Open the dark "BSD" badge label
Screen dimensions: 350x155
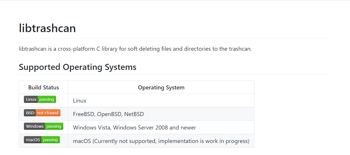30,113
